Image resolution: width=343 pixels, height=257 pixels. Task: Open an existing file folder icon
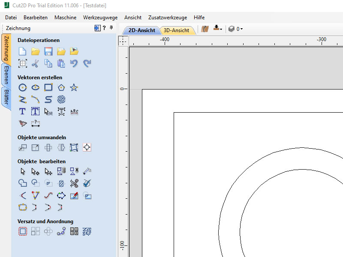pyautogui.click(x=36, y=51)
